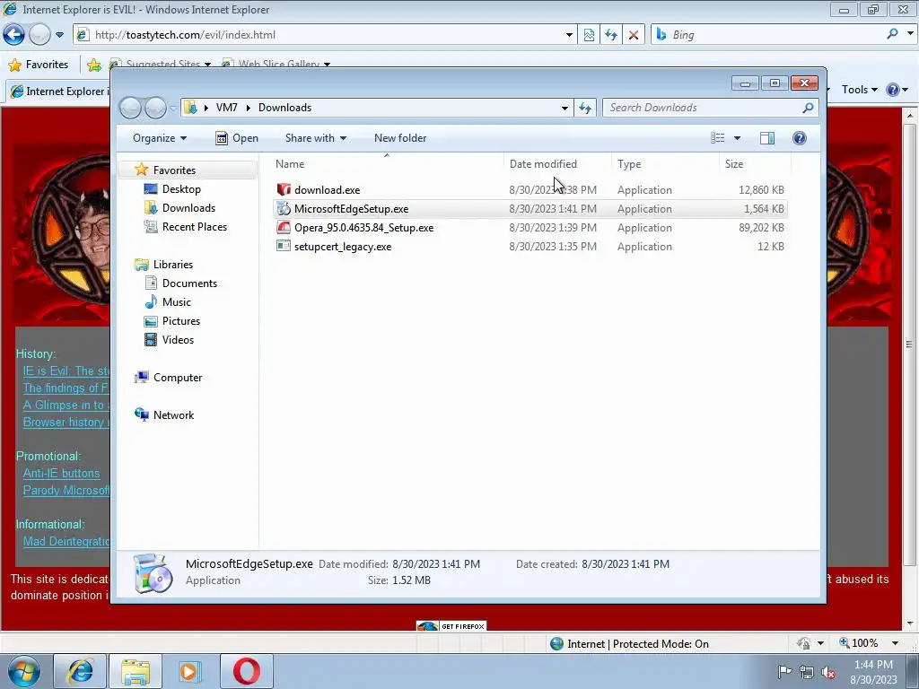Image resolution: width=919 pixels, height=689 pixels.
Task: Click the download.exe file icon
Action: coord(284,190)
